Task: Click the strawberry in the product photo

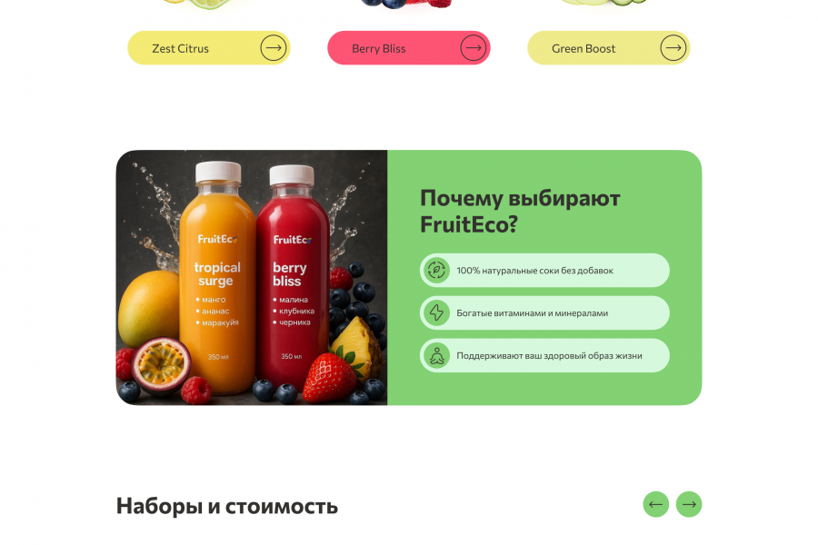Action: tap(329, 377)
